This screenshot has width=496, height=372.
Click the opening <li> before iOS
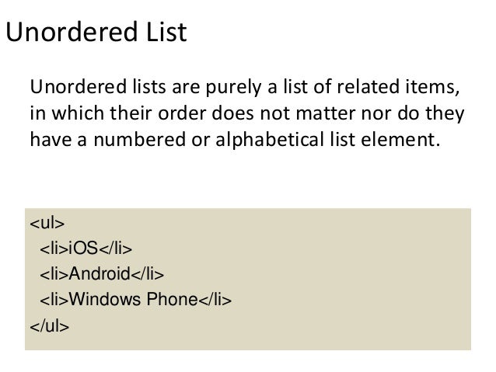pos(54,248)
